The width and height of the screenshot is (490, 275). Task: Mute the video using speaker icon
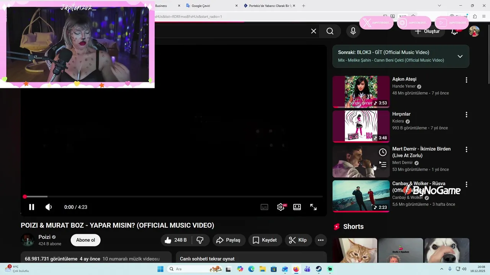pos(49,207)
